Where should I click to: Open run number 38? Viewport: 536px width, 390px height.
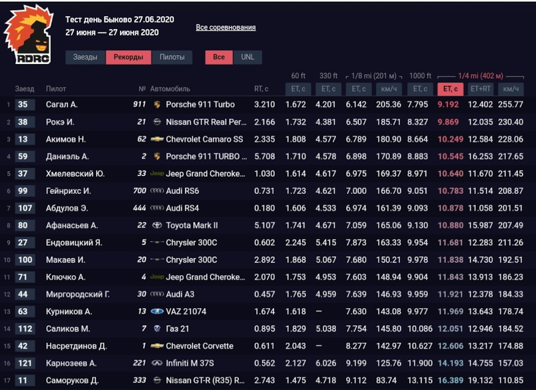(25, 122)
